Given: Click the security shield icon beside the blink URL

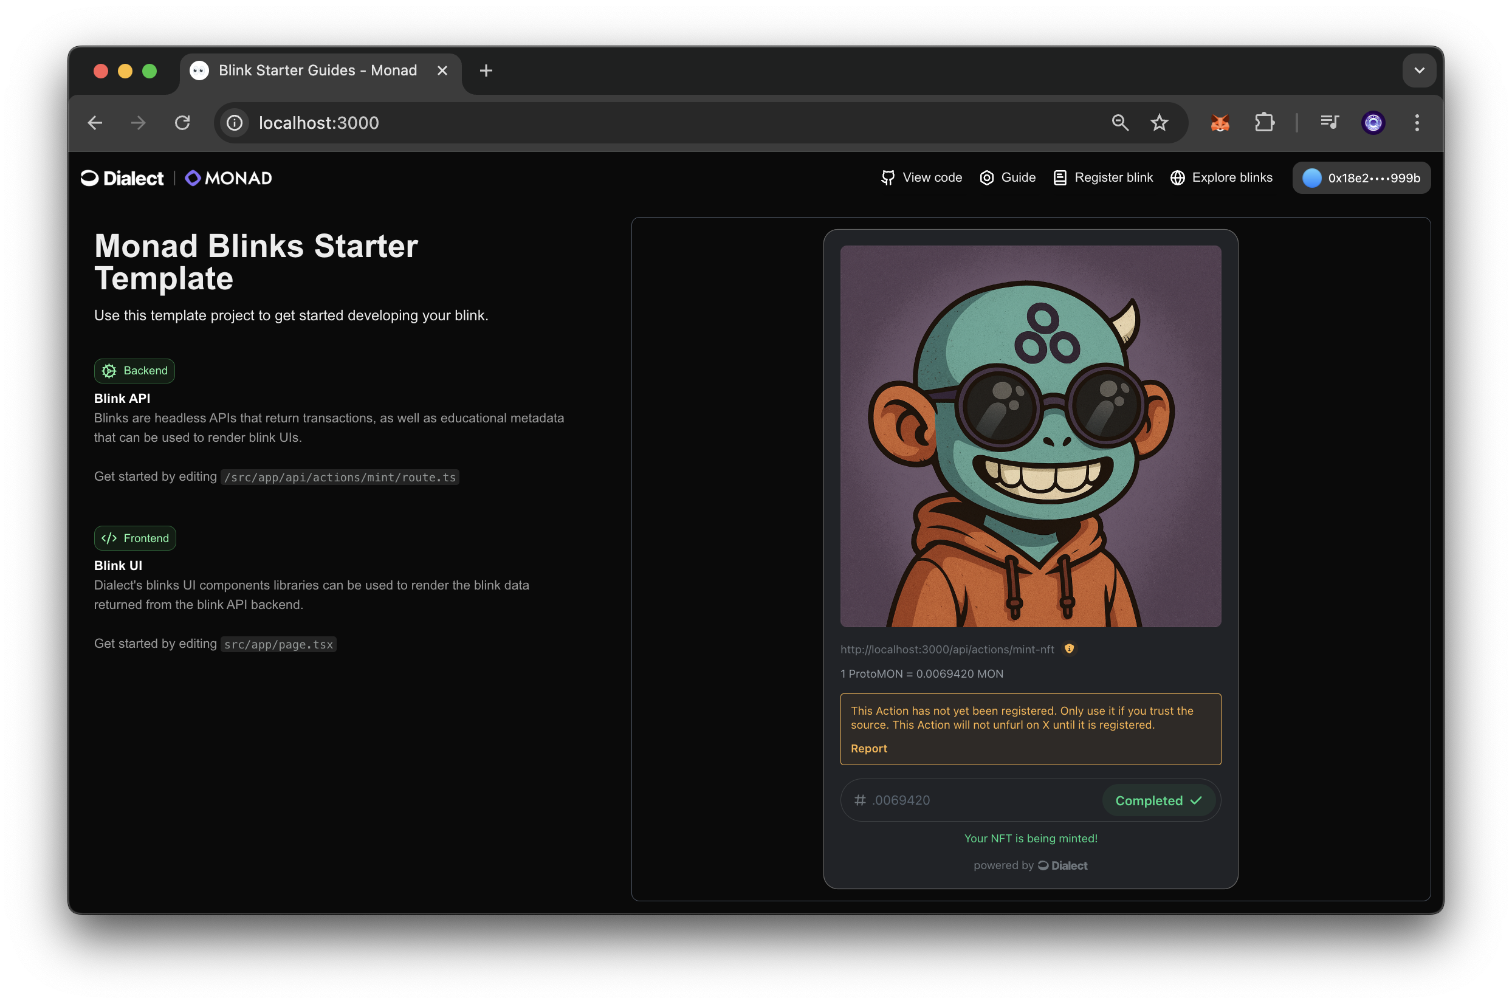Looking at the screenshot, I should (x=1069, y=648).
